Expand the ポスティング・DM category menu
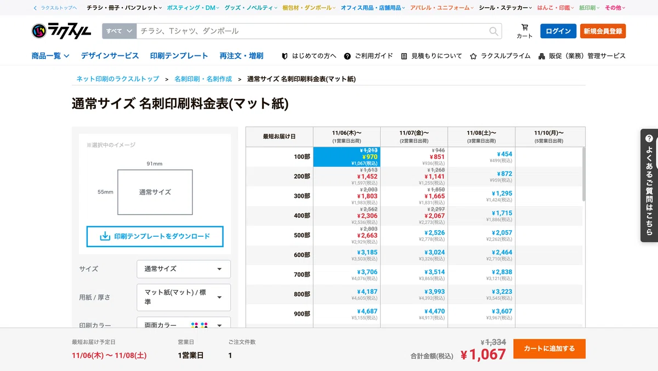Viewport: 658px width, 371px height. 192,8
